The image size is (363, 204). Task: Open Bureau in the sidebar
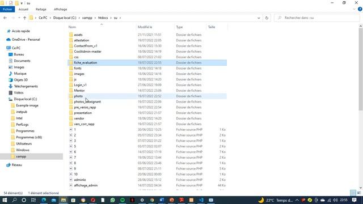coord(19,54)
